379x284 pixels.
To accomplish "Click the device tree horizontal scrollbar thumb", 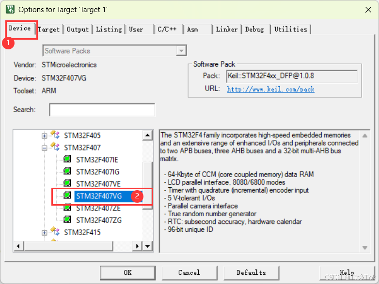I will pos(68,246).
